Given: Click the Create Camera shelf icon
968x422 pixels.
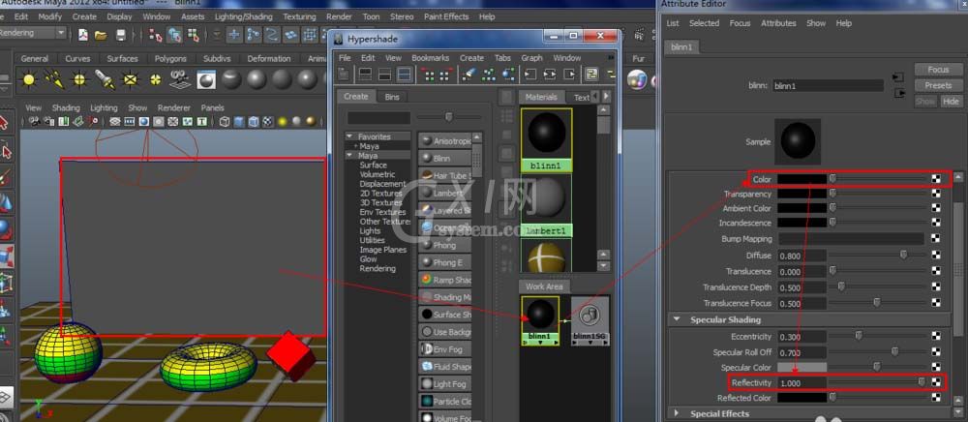Looking at the screenshot, I should [x=181, y=79].
